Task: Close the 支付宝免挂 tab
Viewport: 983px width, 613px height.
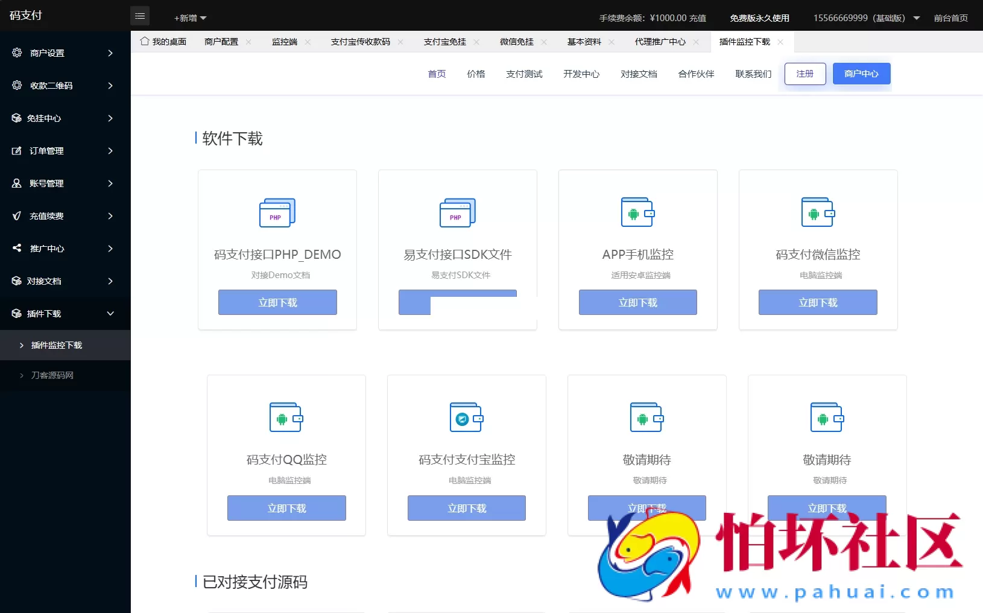Action: (x=477, y=42)
